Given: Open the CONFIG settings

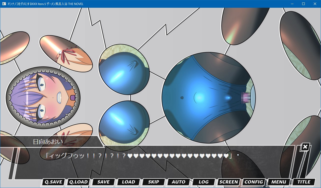Looking at the screenshot, I should point(254,182).
